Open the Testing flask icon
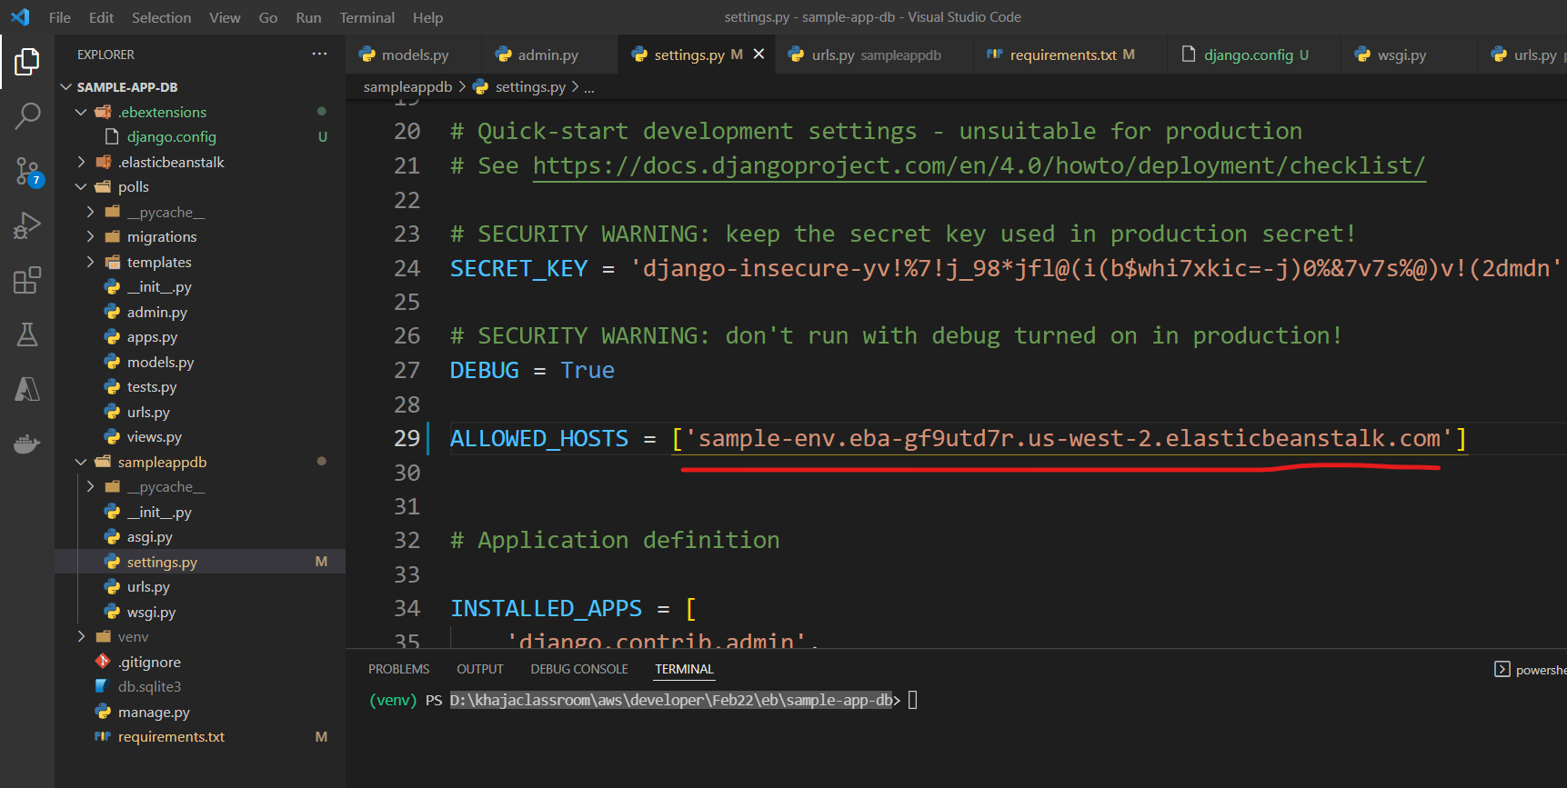 tap(27, 334)
